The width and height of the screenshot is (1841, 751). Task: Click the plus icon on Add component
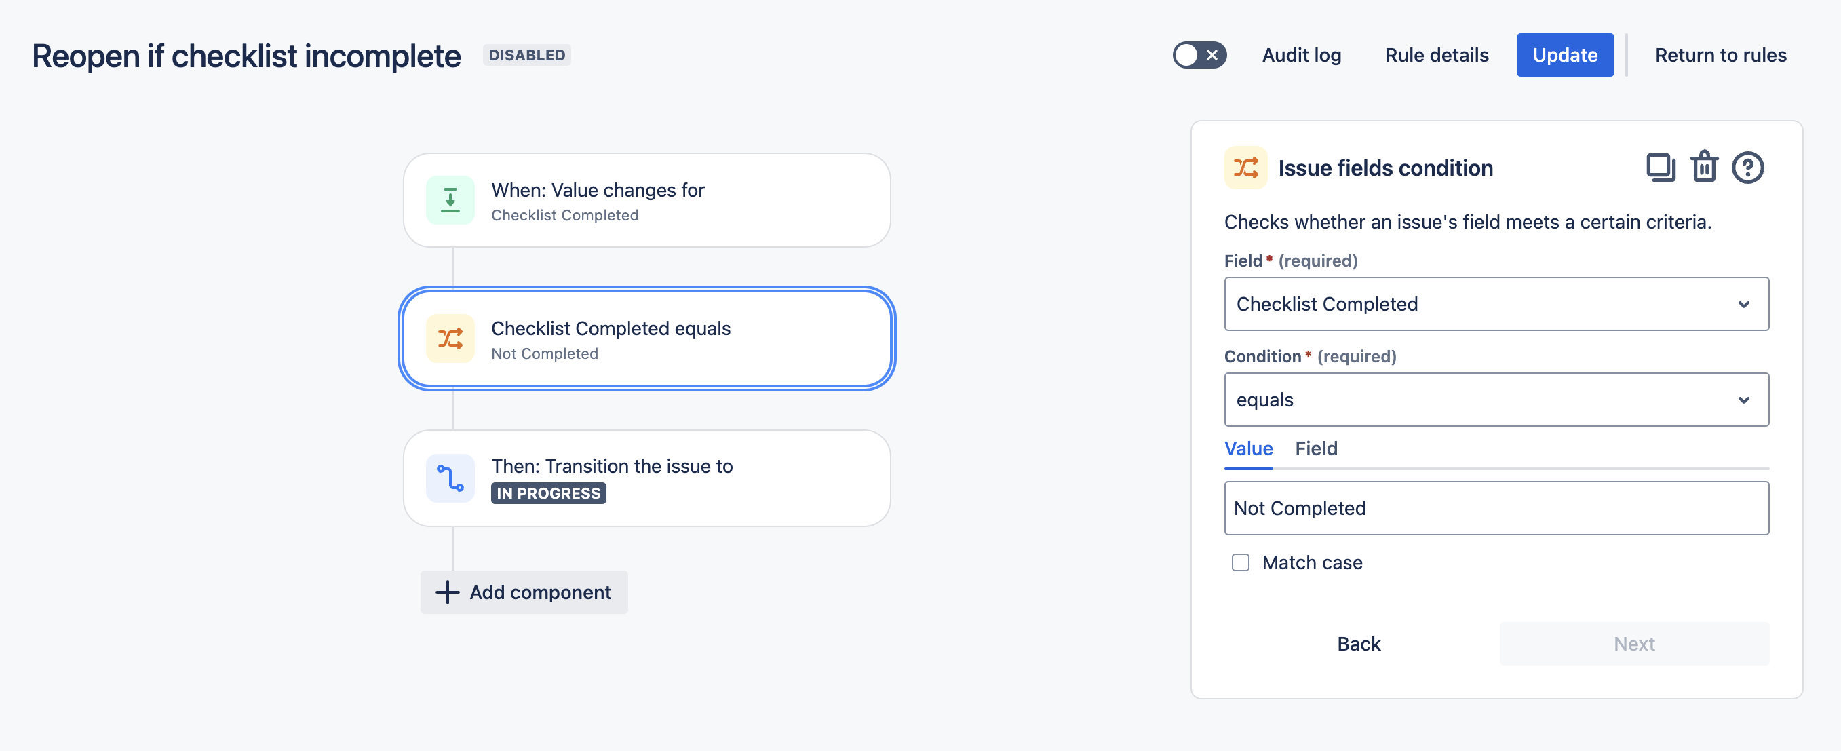pyautogui.click(x=448, y=592)
